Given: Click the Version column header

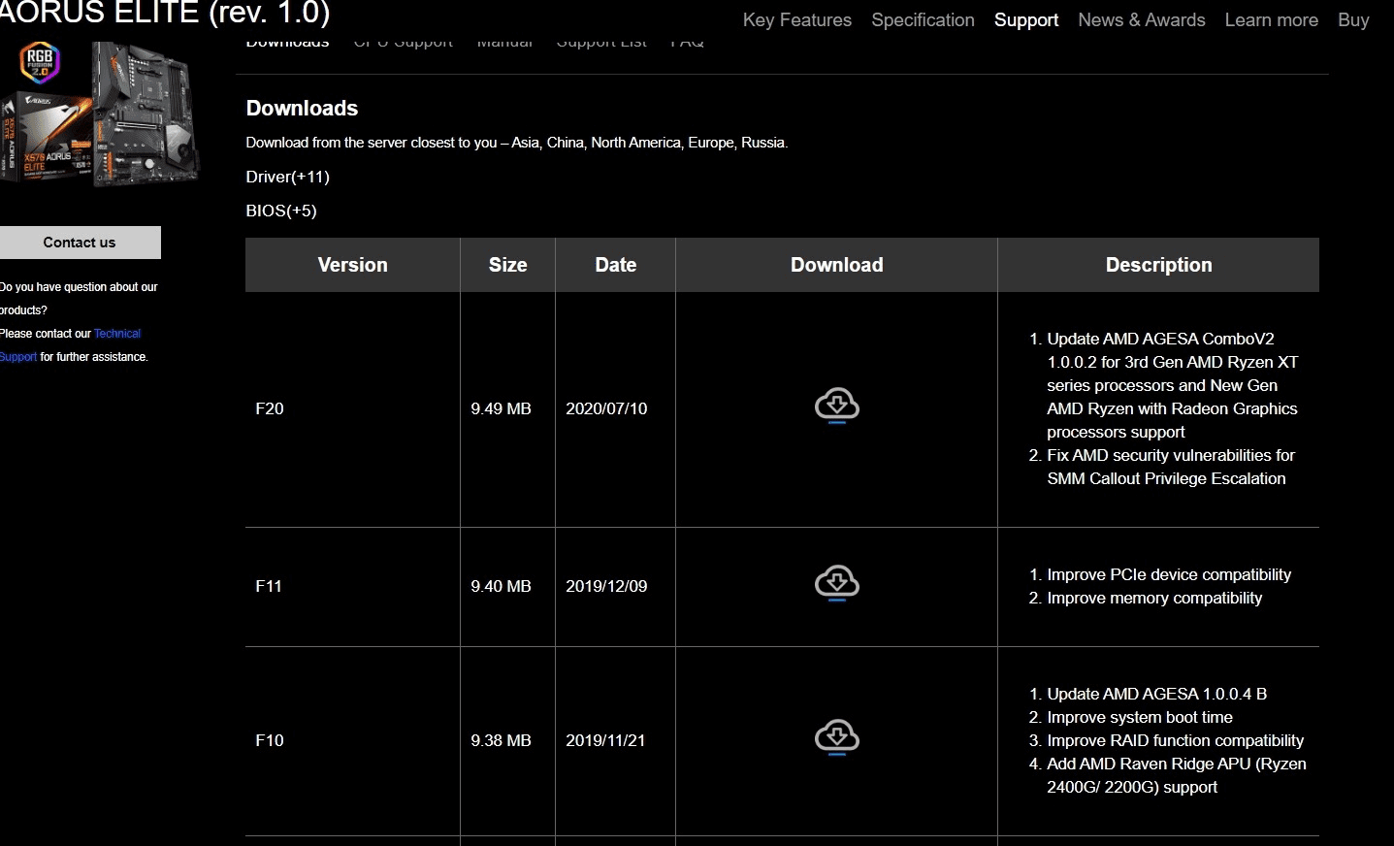Looking at the screenshot, I should (x=352, y=265).
